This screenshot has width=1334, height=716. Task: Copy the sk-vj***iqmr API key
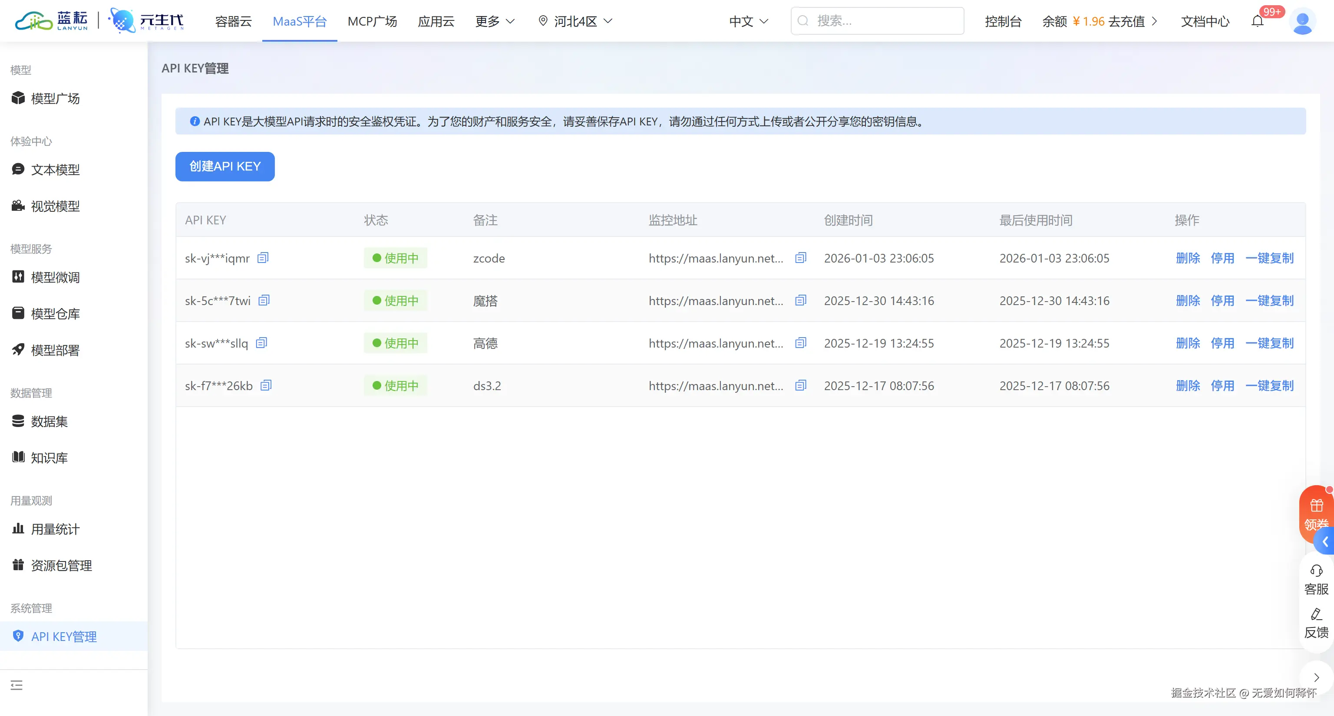(263, 258)
